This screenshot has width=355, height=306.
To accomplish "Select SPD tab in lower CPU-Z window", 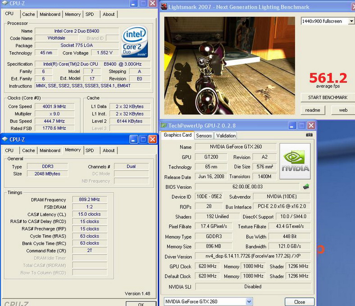I will click(90, 151).
